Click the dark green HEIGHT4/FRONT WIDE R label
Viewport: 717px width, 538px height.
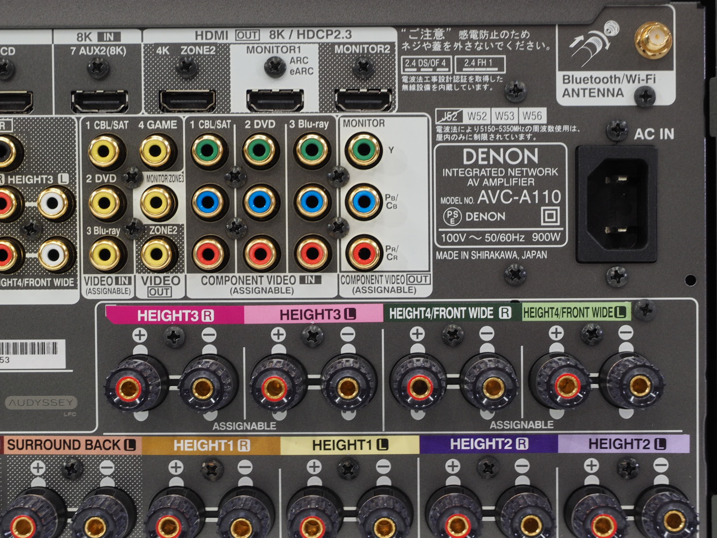pyautogui.click(x=453, y=313)
